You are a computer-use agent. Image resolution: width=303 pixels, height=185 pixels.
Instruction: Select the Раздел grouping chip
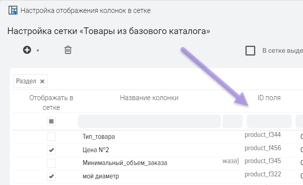coord(26,81)
